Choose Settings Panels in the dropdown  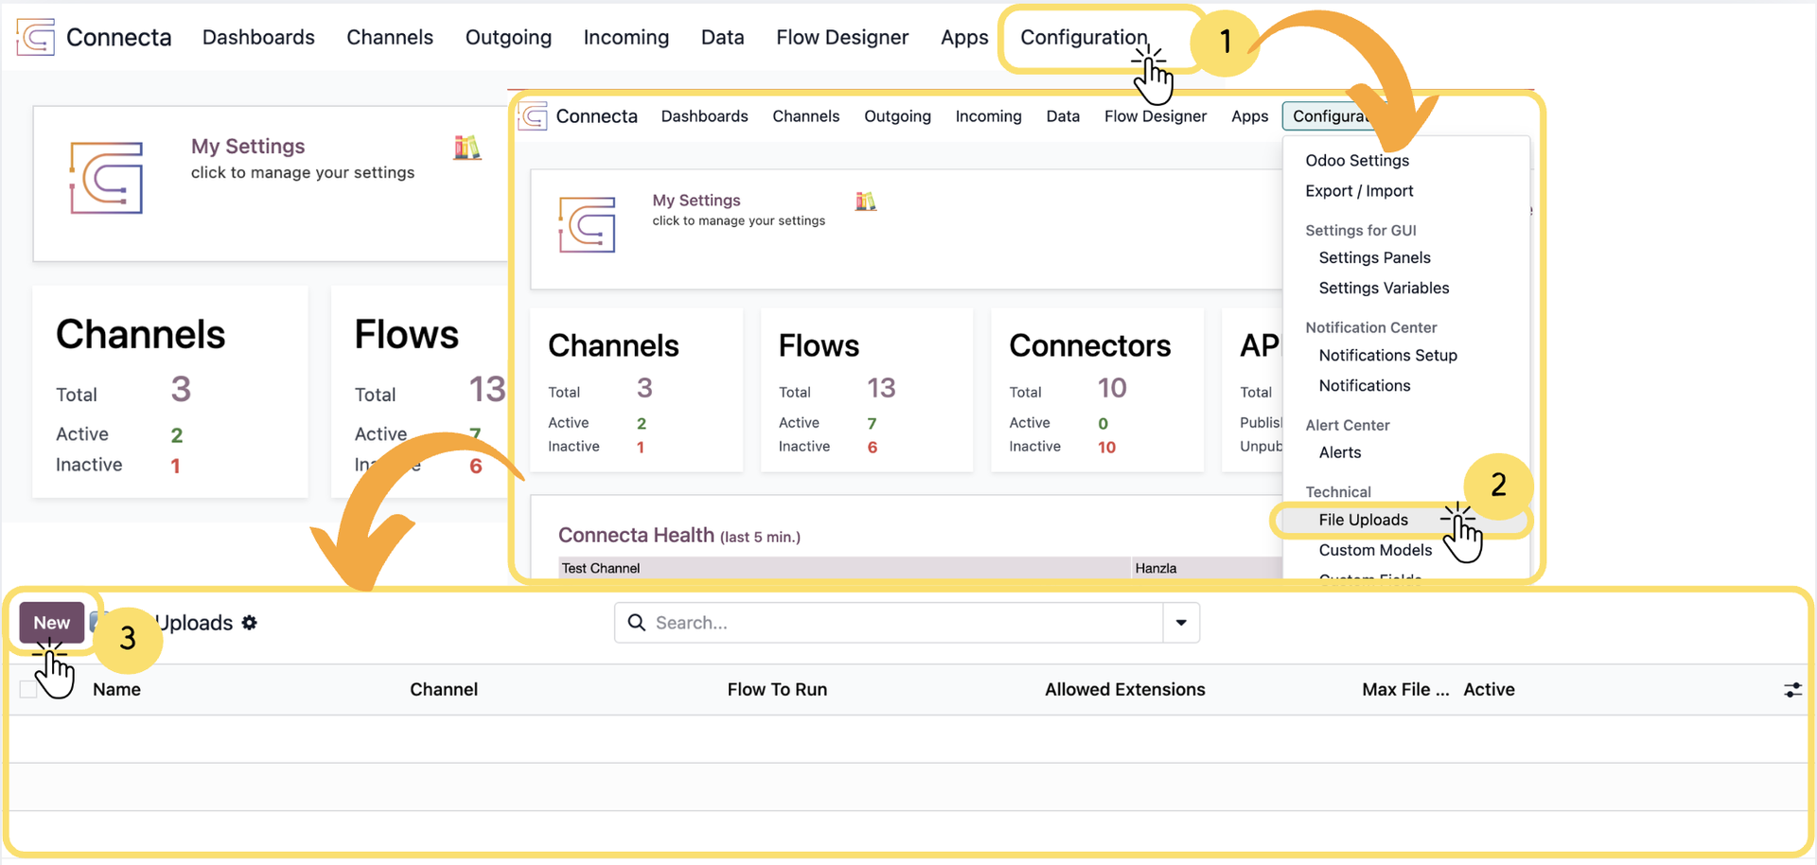tap(1374, 257)
